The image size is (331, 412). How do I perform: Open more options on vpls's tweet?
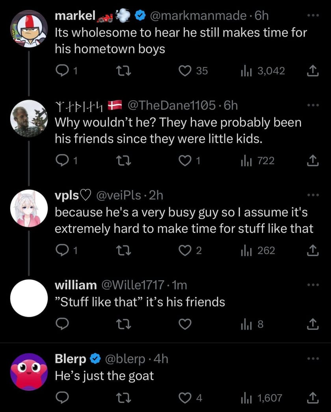click(312, 196)
